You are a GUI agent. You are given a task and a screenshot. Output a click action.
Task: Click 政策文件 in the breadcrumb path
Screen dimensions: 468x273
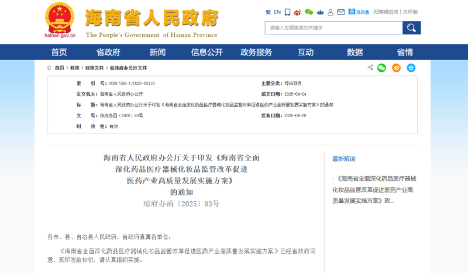coord(94,68)
